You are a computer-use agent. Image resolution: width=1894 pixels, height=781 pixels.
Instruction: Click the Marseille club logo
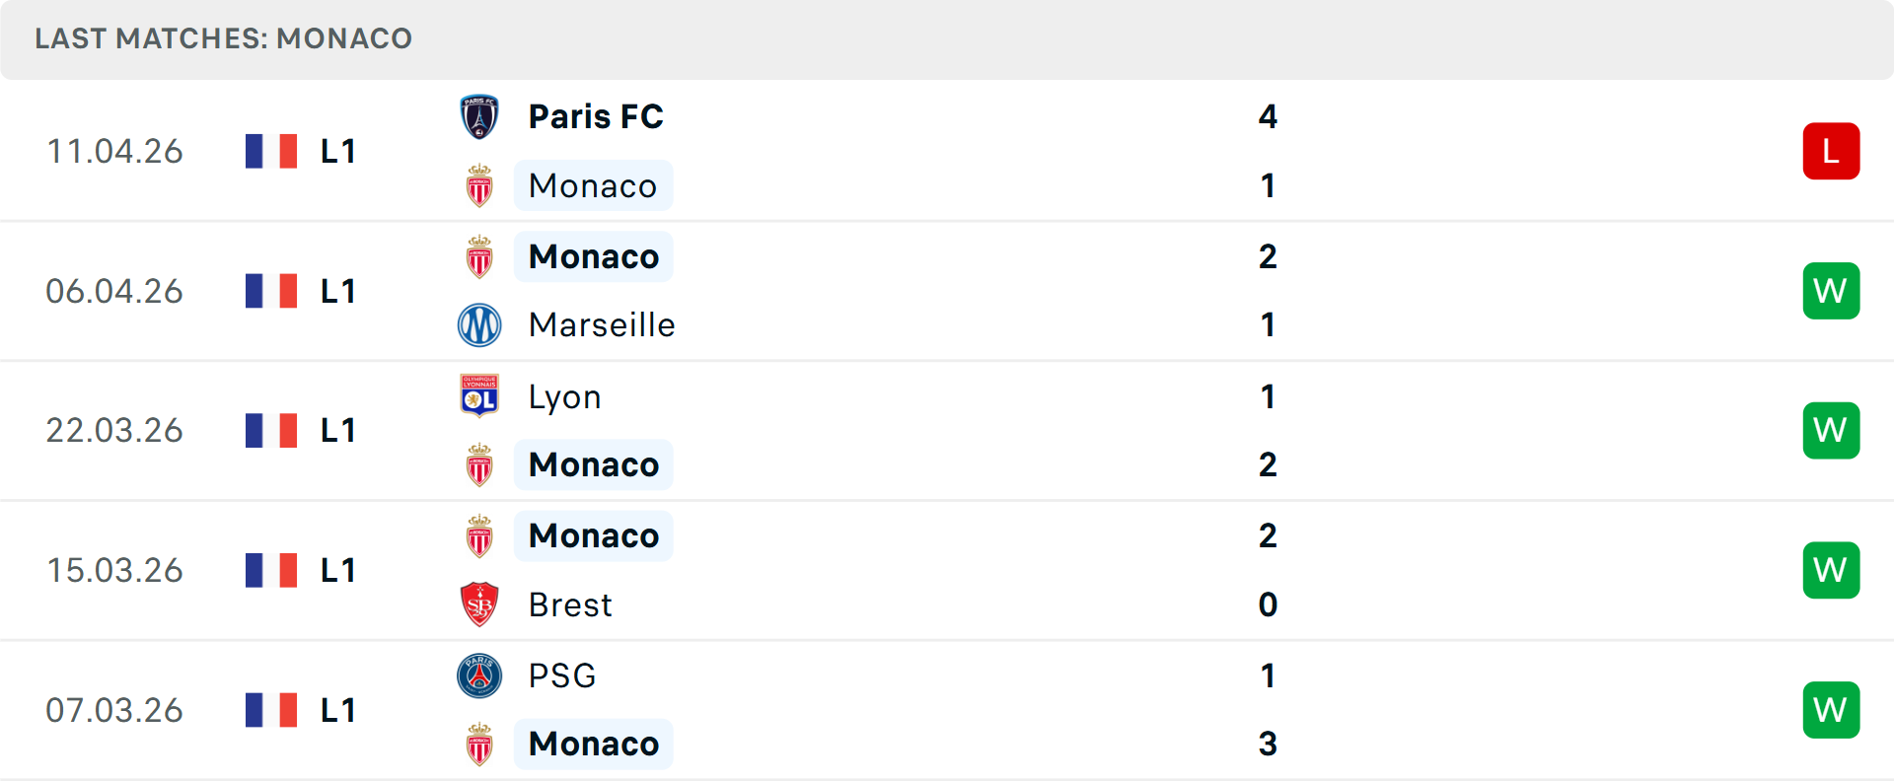tap(479, 325)
